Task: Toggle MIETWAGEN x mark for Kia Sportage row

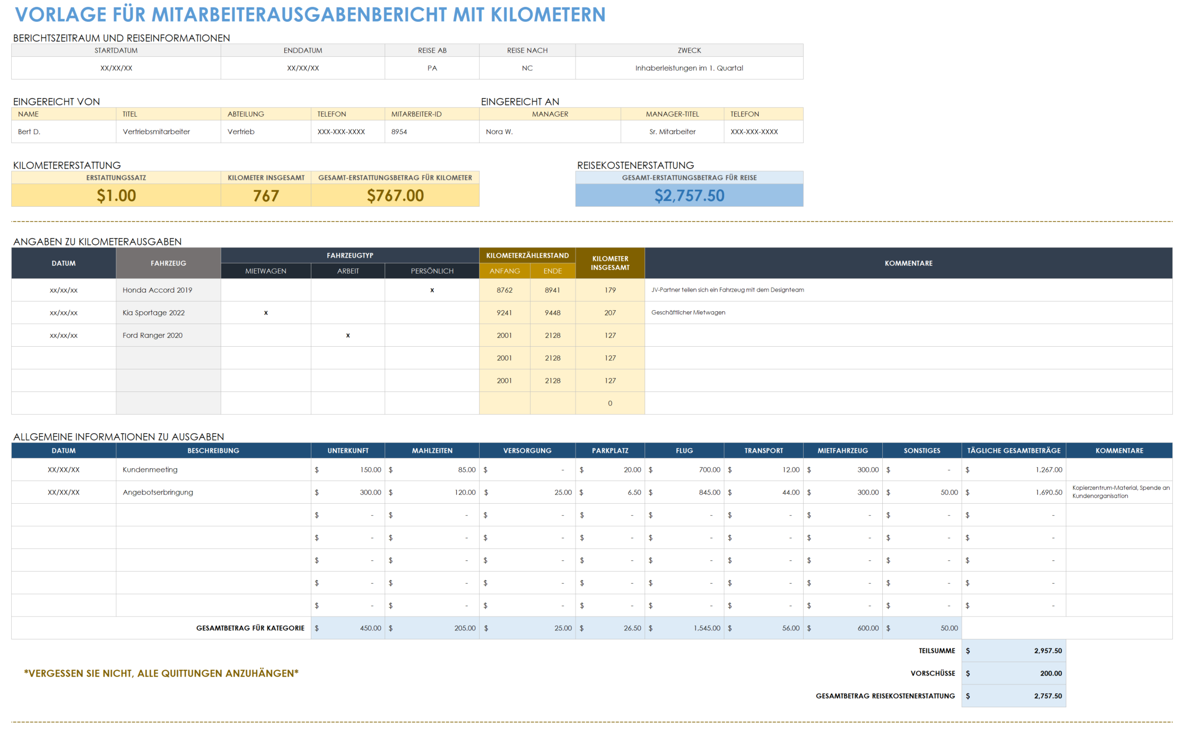Action: [266, 313]
